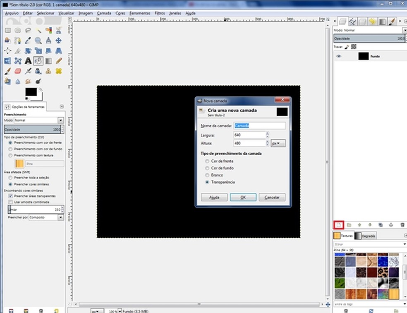
Task: Select the Text tool in toolbox
Action: (x=28, y=61)
